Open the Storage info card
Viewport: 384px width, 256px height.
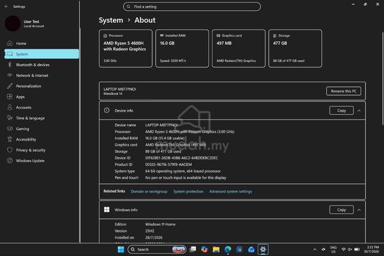[x=295, y=48]
